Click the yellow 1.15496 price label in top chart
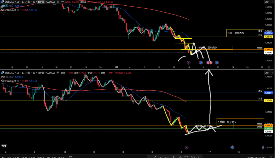275x158 pixels. click(x=269, y=37)
